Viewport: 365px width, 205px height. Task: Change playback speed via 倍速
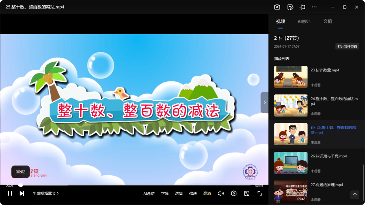pyautogui.click(x=193, y=193)
